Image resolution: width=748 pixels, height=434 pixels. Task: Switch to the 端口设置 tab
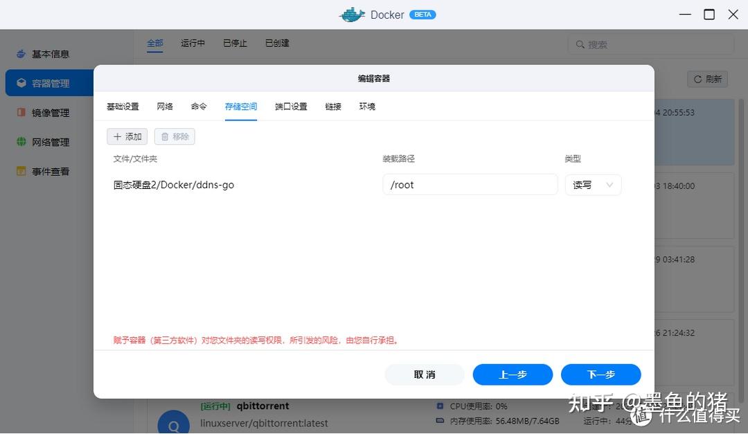pos(290,107)
